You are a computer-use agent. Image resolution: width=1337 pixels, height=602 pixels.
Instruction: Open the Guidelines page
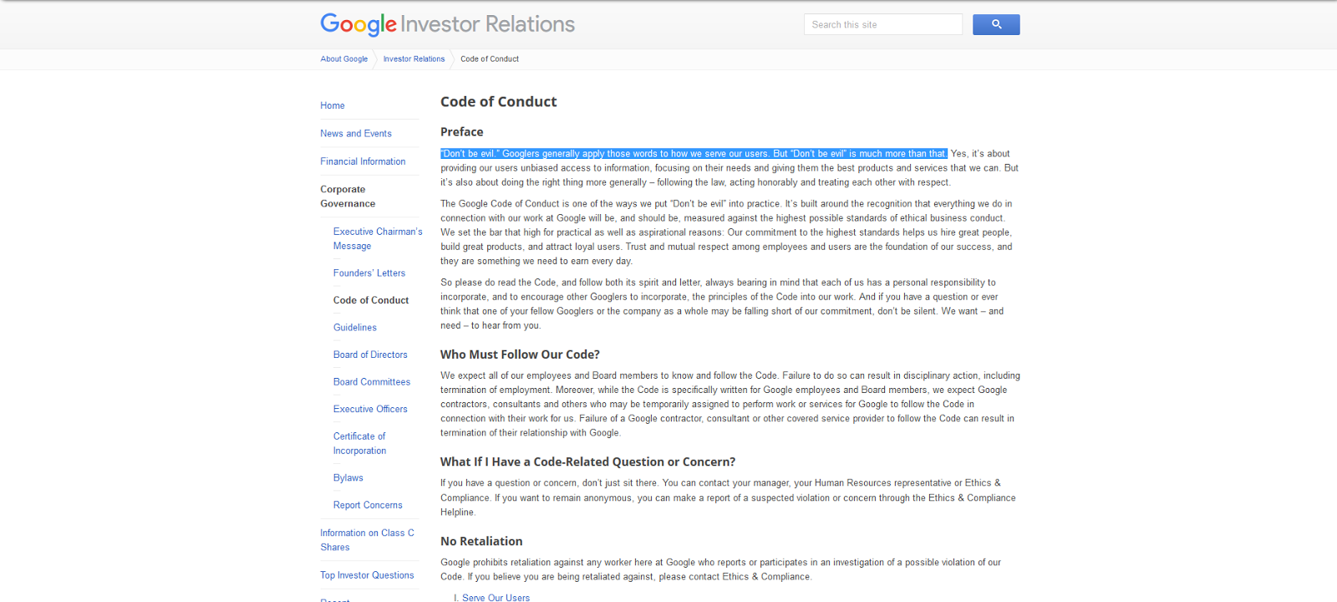click(355, 328)
